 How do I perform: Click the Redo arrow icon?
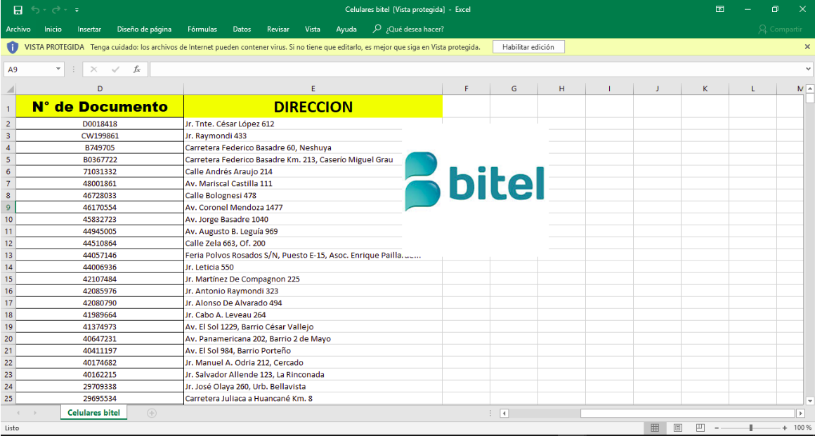[x=57, y=10]
